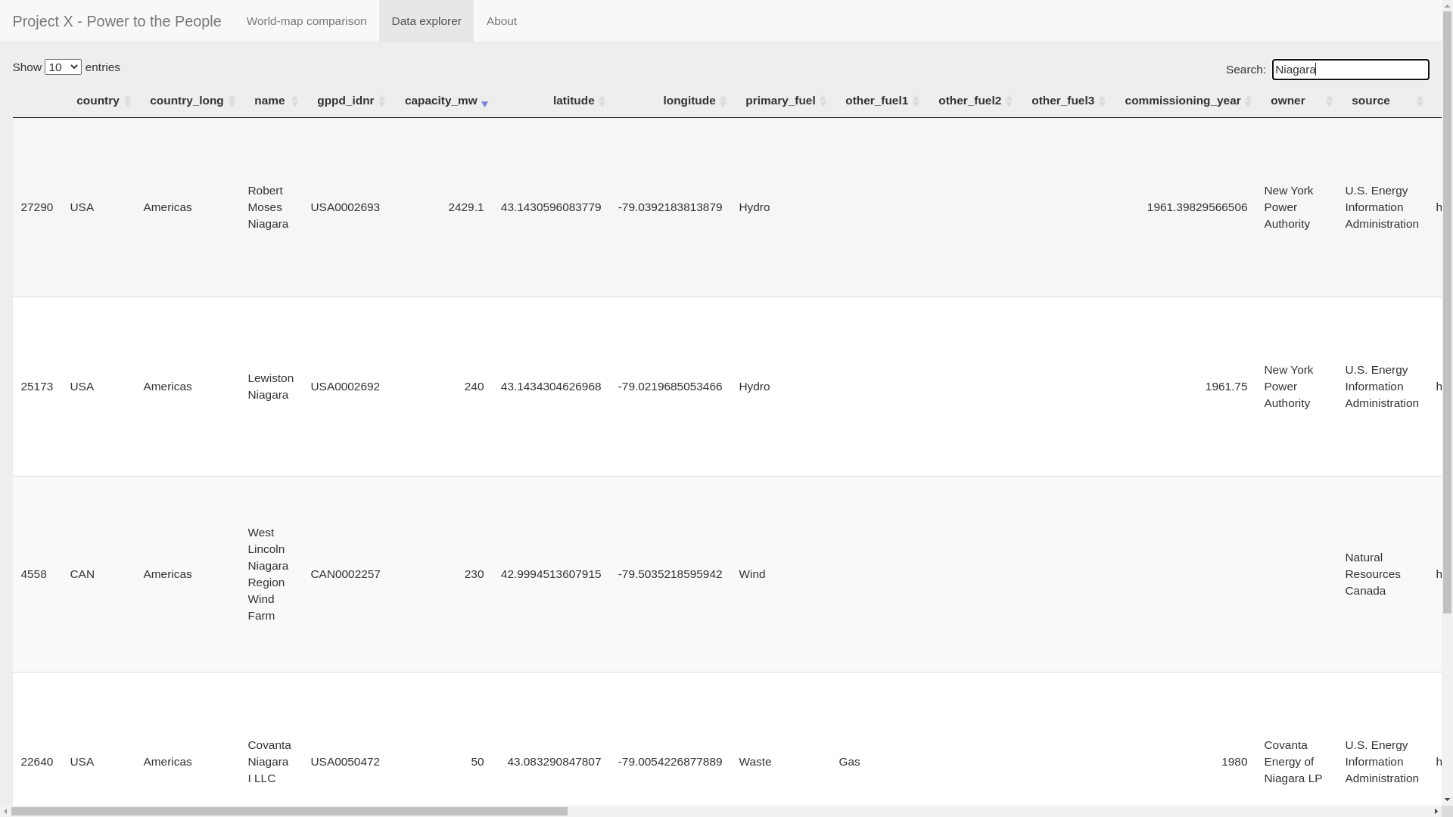Sort table by longitude column
The width and height of the screenshot is (1453, 817).
click(689, 101)
